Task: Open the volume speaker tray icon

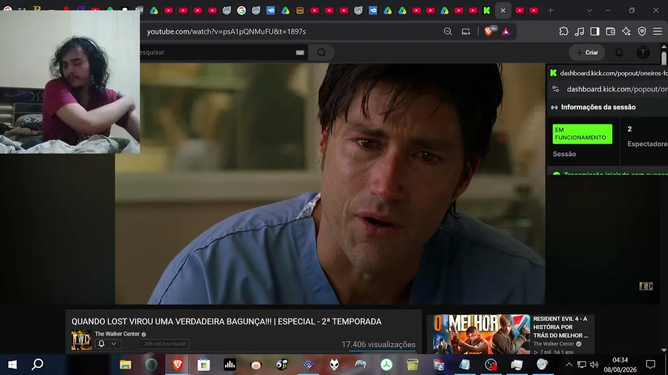Action: click(x=594, y=365)
